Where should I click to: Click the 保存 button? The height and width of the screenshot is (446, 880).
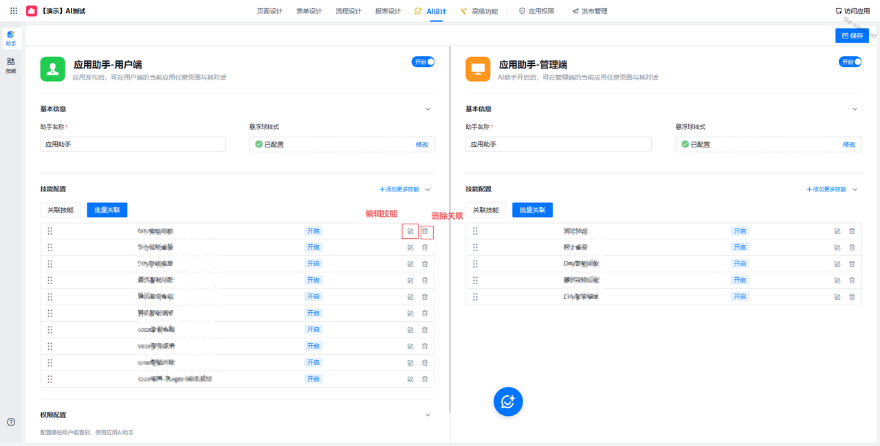pyautogui.click(x=852, y=36)
